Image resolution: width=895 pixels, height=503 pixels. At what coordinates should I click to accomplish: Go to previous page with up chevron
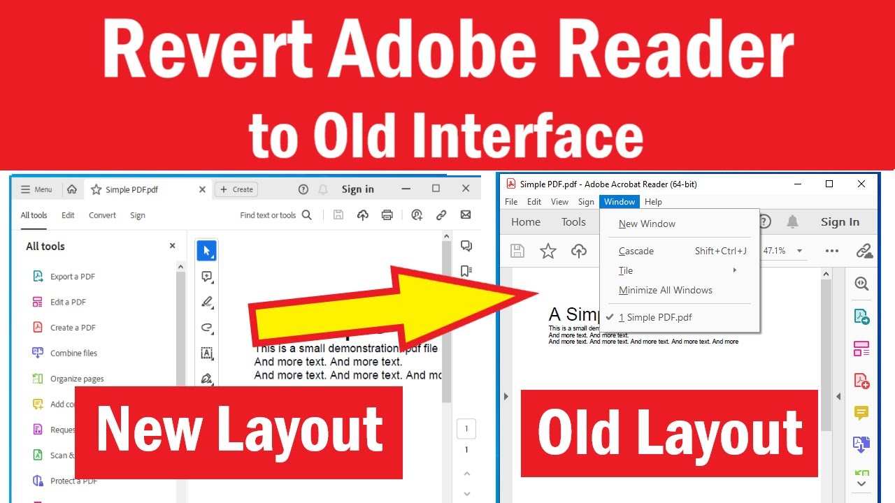[x=466, y=474]
